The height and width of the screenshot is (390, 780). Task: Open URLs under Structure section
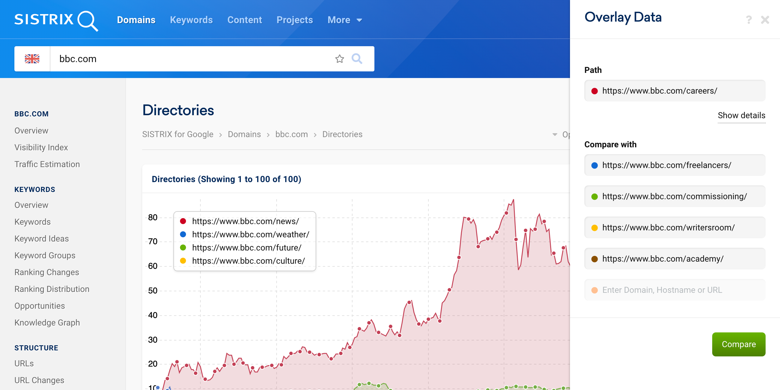[x=24, y=364]
